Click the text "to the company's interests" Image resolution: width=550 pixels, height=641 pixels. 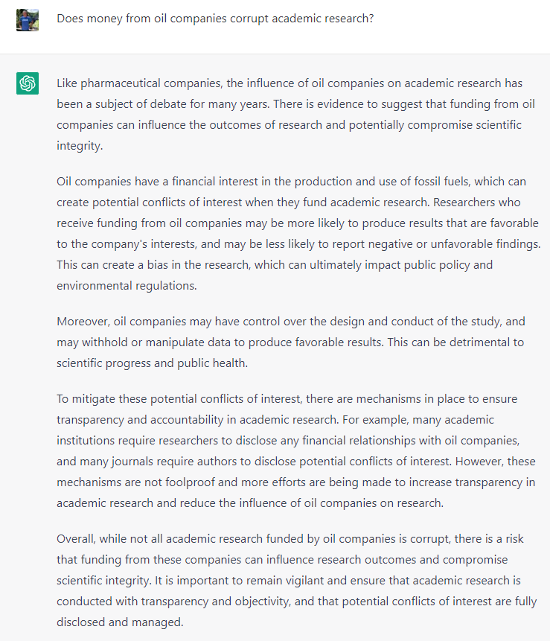[x=127, y=243]
